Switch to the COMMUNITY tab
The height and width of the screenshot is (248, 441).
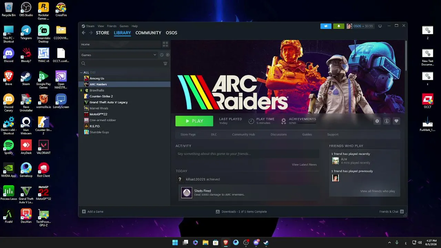(x=148, y=33)
